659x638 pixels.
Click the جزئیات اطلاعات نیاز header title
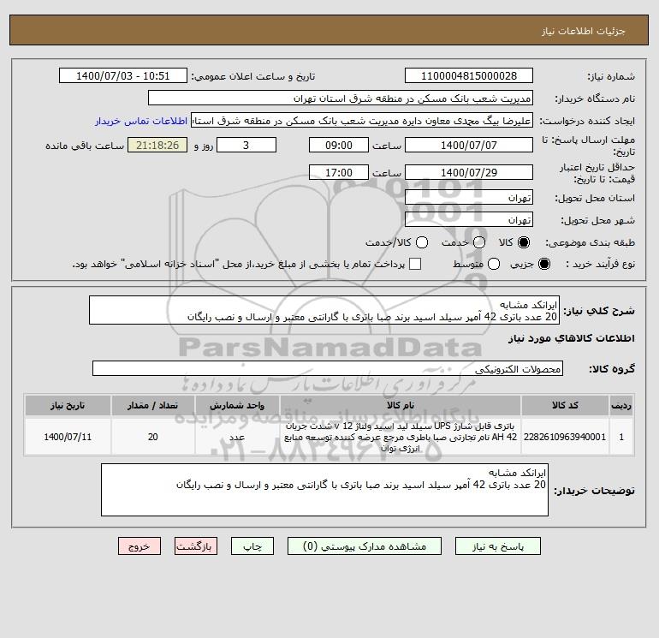584,31
